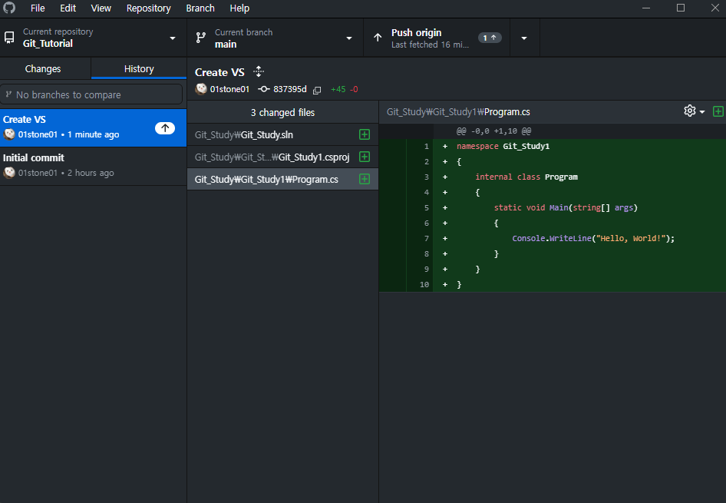Screen dimensions: 726x503
Task: Open the Current repository dropdown
Action: point(93,38)
